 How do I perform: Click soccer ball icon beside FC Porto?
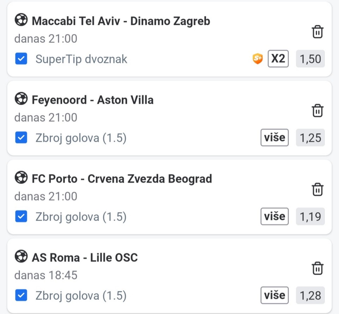pyautogui.click(x=21, y=178)
